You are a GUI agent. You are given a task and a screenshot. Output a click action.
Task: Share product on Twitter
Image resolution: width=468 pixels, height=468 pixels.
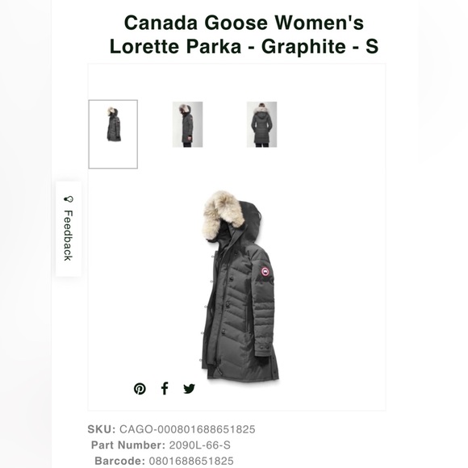tap(190, 389)
